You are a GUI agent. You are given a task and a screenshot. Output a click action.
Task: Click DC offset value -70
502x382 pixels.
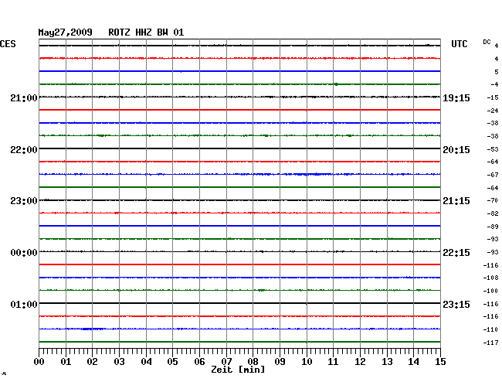[x=493, y=200]
